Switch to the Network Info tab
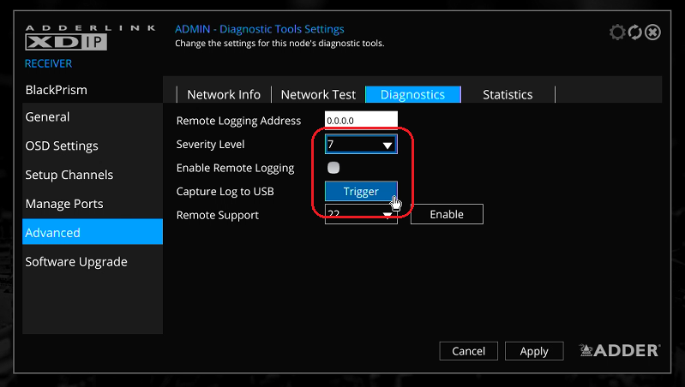Screen dimensions: 685x387 coord(224,95)
